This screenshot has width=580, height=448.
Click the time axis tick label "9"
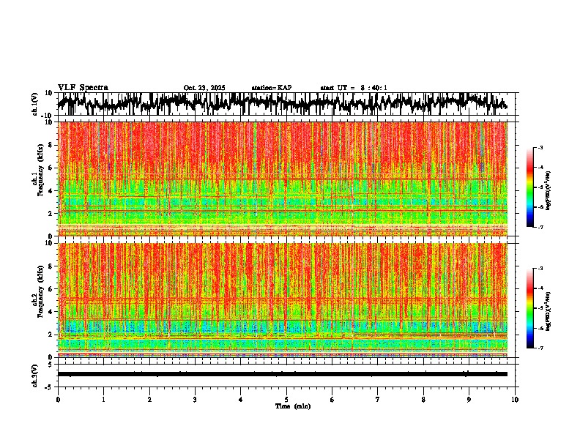tap(469, 400)
